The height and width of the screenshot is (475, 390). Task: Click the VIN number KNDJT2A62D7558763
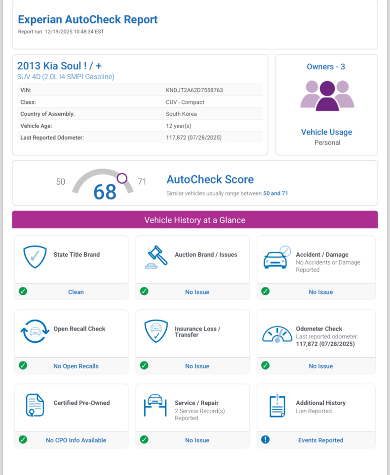tap(194, 91)
